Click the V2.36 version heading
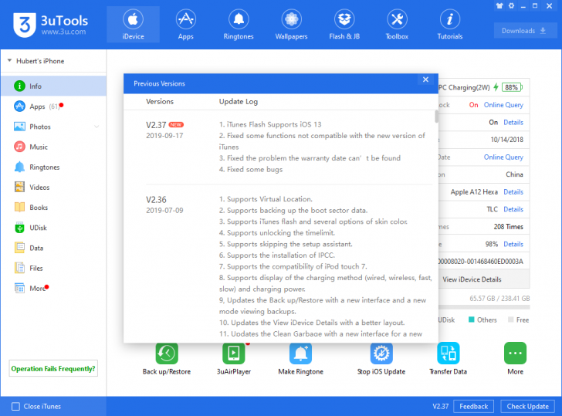The height and width of the screenshot is (416, 562). [x=156, y=200]
